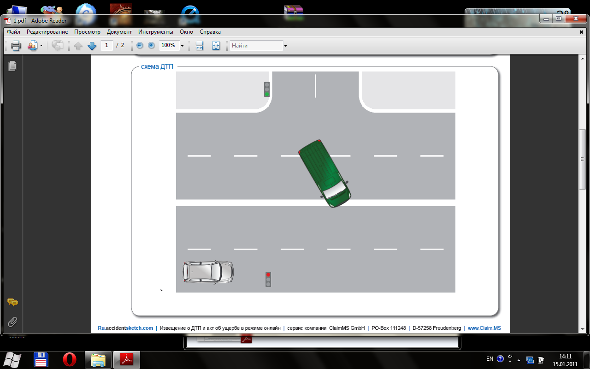
Task: Go to next page with the blue down arrow
Action: [x=92, y=46]
